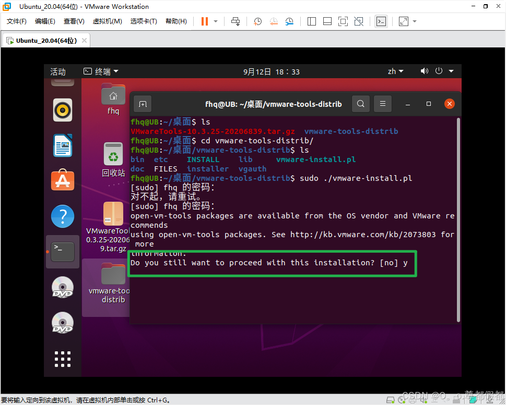Open the zh input source menu
Viewport: 506px width, 405px height.
point(396,71)
